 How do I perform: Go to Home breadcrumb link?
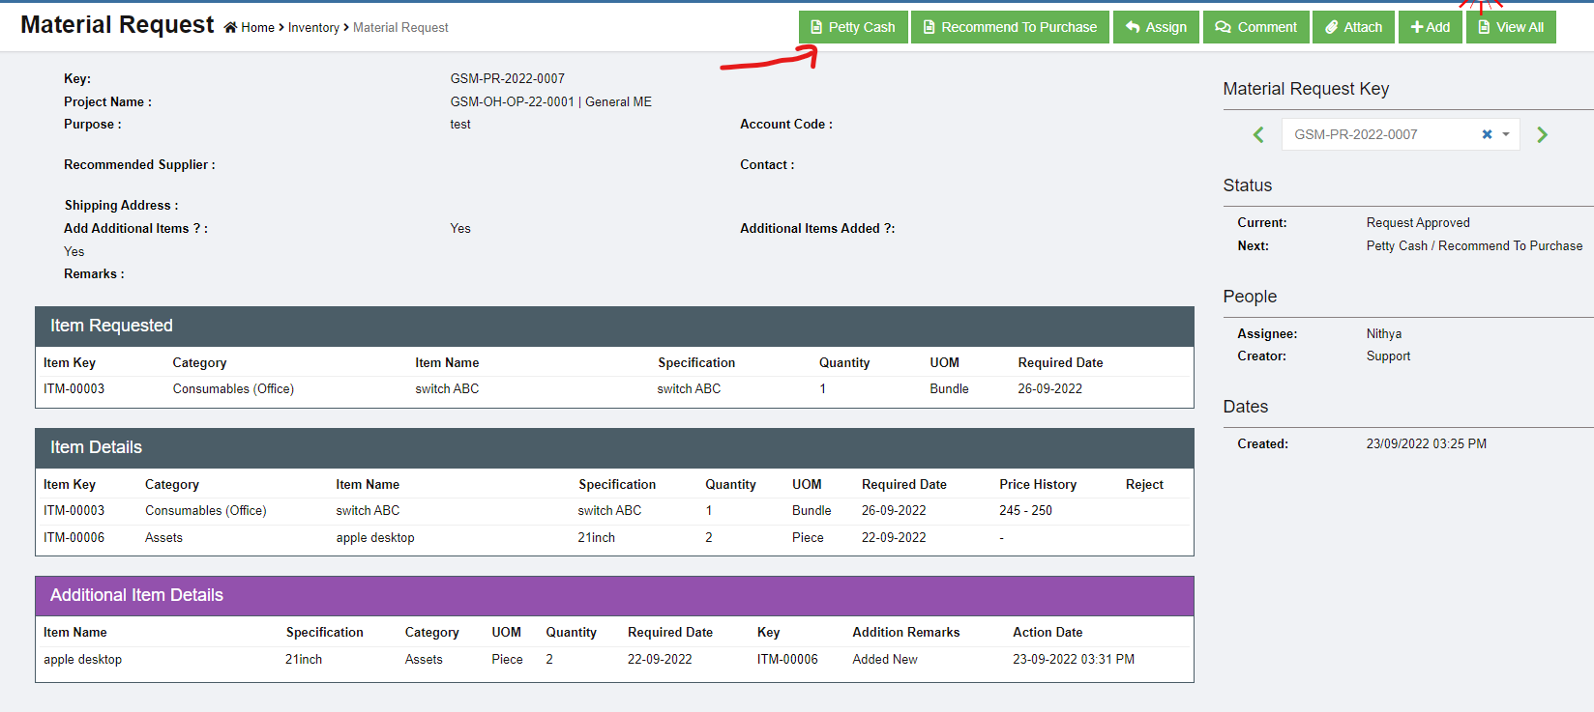click(256, 28)
